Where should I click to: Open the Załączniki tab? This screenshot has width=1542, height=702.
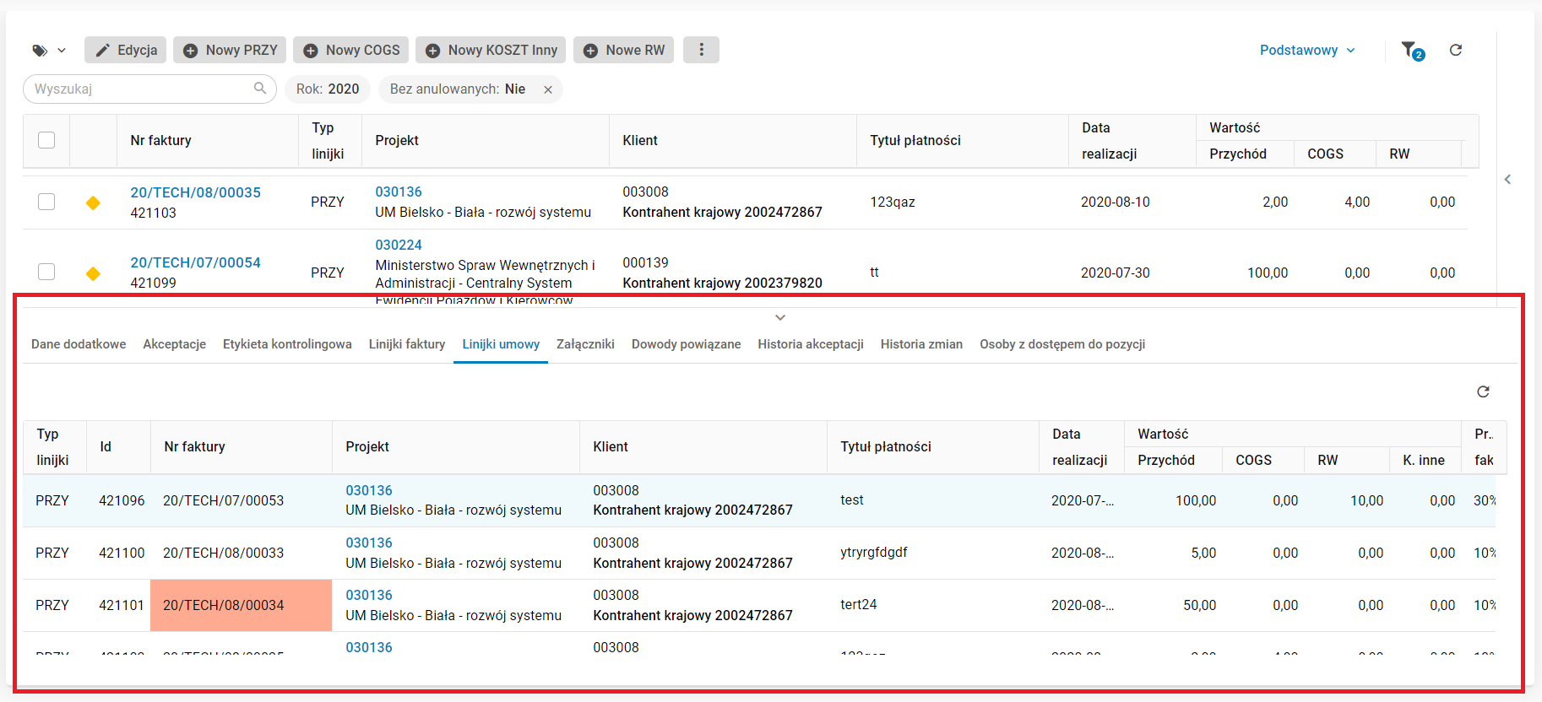click(585, 344)
